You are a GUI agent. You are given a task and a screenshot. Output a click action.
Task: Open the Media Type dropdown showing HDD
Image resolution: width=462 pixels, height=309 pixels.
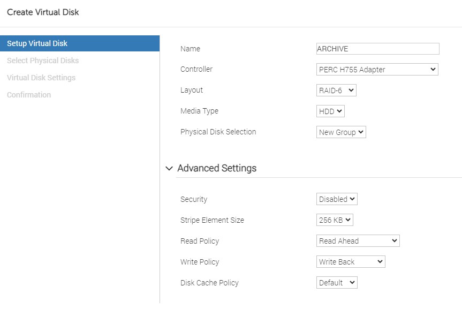point(330,111)
